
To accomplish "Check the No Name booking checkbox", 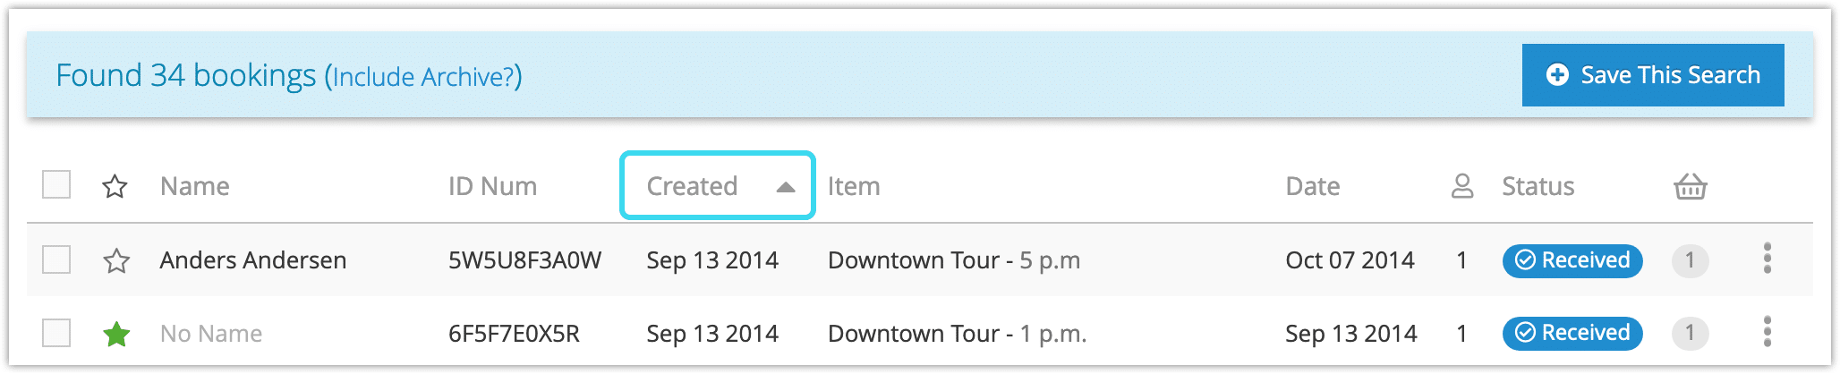I will click(56, 333).
